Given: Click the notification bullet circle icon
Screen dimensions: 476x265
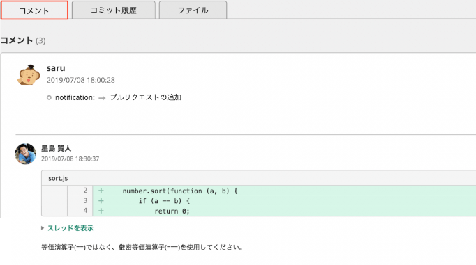Looking at the screenshot, I should pos(49,97).
